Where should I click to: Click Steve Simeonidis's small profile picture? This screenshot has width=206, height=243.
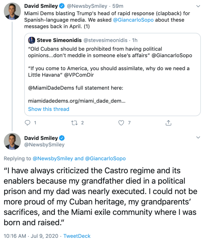point(31,40)
